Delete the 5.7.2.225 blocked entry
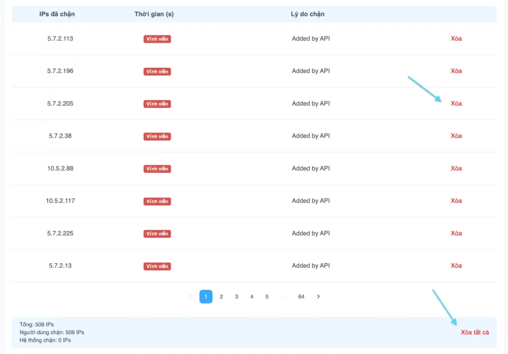 click(456, 233)
